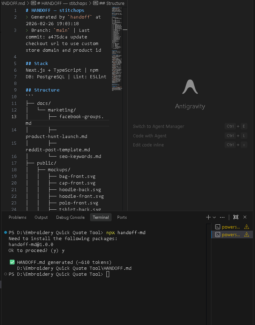Click warning icon on second powershell terminal
The image size is (255, 325).
247,234
